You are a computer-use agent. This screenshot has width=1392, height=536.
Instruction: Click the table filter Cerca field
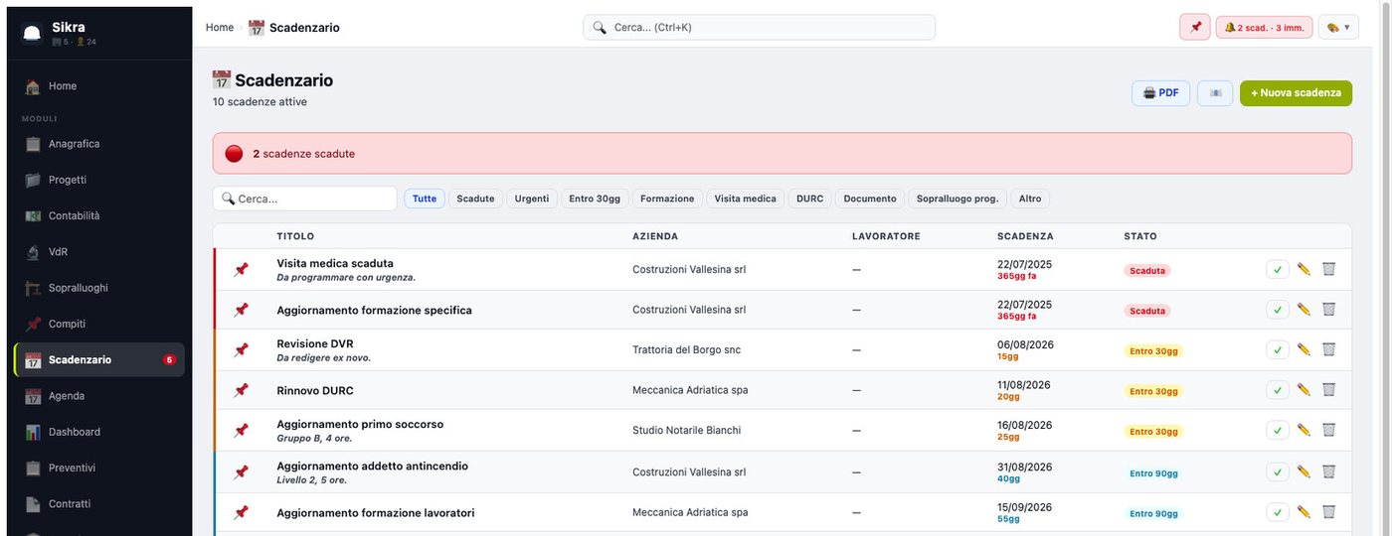coord(304,199)
